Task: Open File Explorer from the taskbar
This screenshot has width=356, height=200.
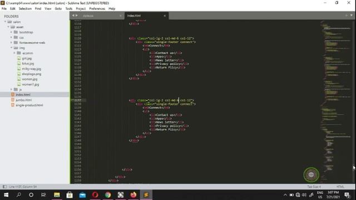Action: tap(57, 195)
